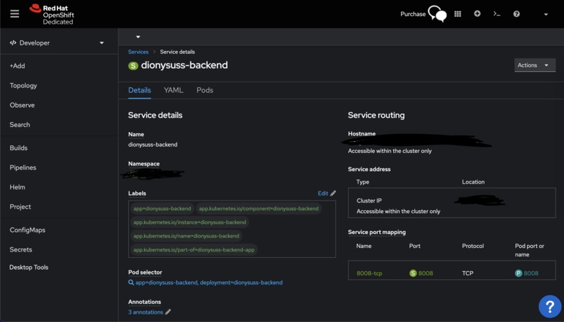Expand the project selector dropdown arrow

coord(138,36)
